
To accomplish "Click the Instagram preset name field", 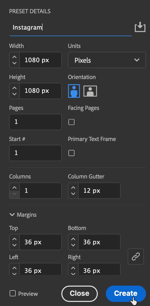I will pos(70,28).
